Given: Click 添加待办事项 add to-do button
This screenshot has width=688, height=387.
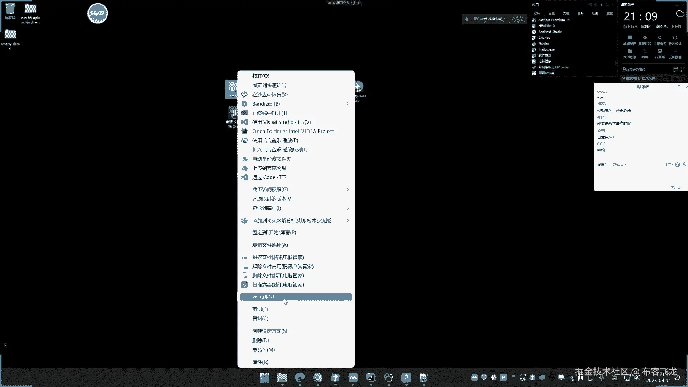Looking at the screenshot, I should (634, 70).
